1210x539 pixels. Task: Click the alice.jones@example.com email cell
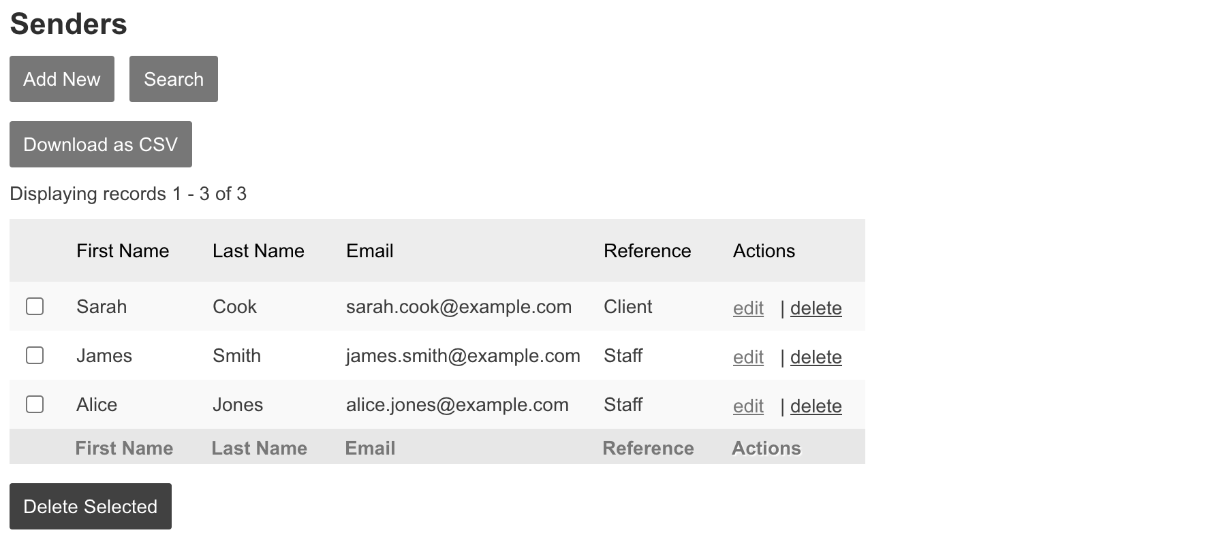coord(457,405)
